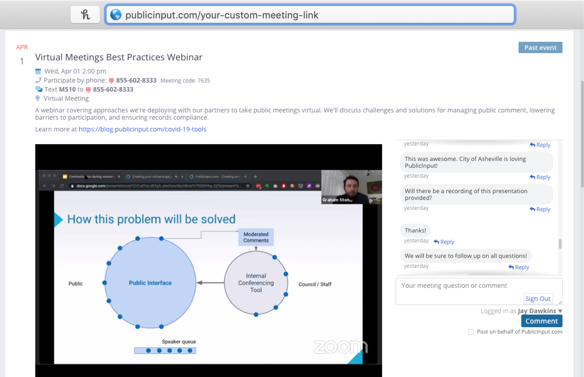Image resolution: width=584 pixels, height=377 pixels.
Task: Open the Jay Dawkins account dropdown arrow
Action: point(560,311)
